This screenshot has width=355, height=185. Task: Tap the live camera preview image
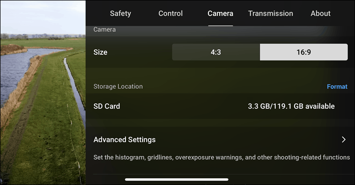(43, 92)
